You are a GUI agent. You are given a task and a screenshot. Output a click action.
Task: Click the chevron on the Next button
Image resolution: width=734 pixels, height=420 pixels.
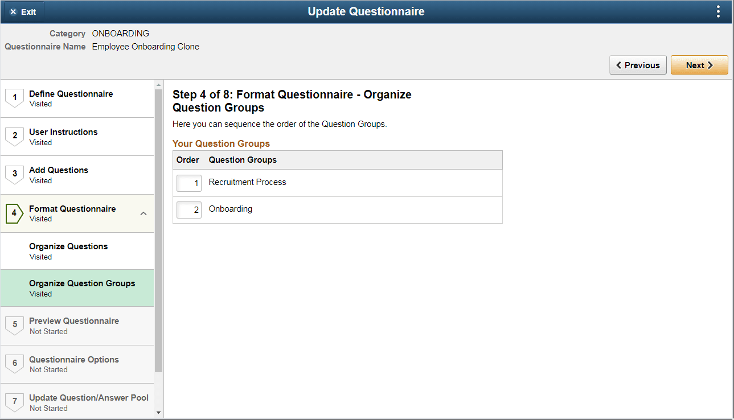709,64
